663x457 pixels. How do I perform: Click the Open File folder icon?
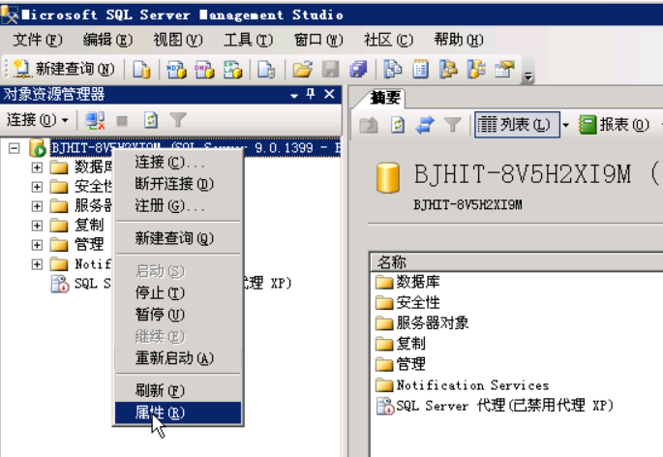point(303,69)
